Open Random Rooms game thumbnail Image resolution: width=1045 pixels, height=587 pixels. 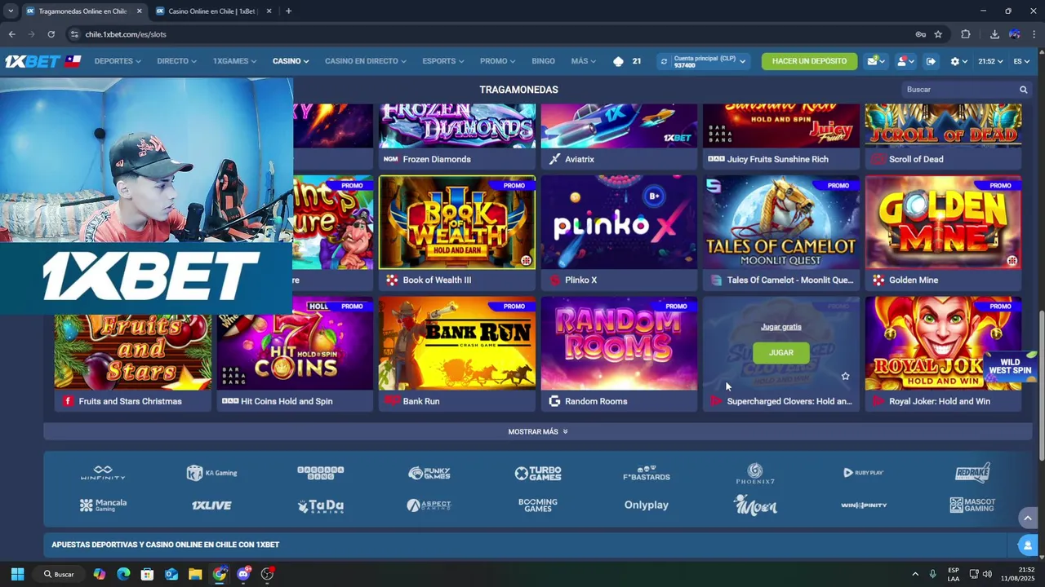point(619,343)
